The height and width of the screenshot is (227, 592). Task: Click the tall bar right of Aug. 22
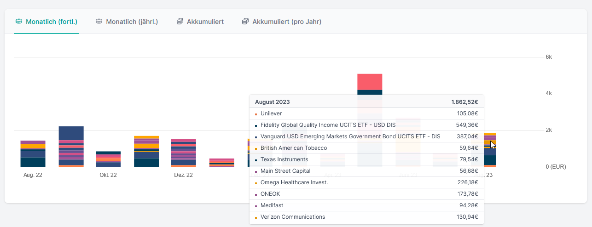(x=71, y=146)
